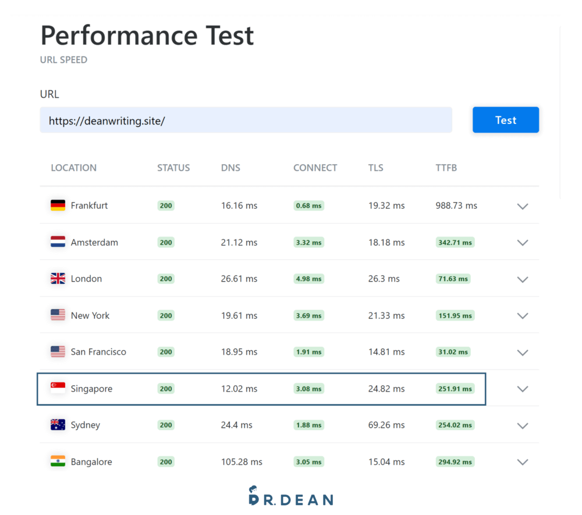The image size is (582, 515).
Task: Show Sydney row details via chevron
Action: click(523, 425)
